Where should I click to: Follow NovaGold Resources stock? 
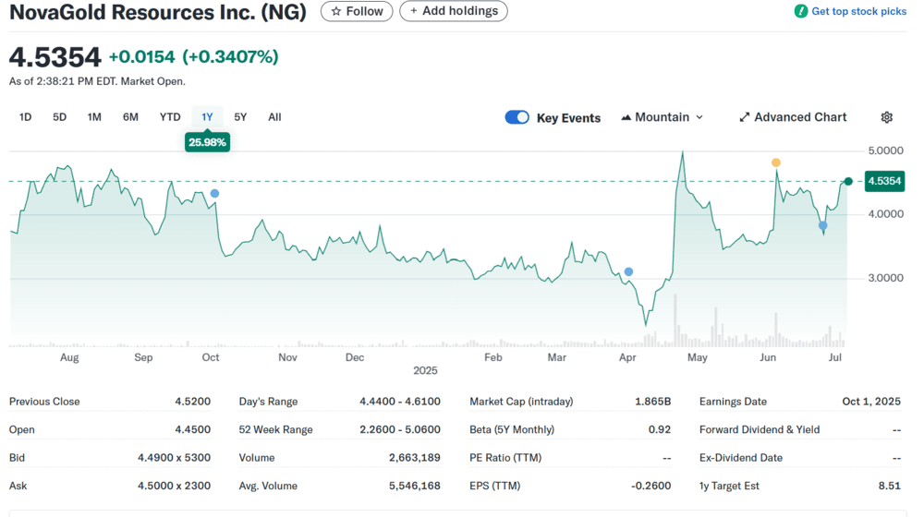[357, 11]
